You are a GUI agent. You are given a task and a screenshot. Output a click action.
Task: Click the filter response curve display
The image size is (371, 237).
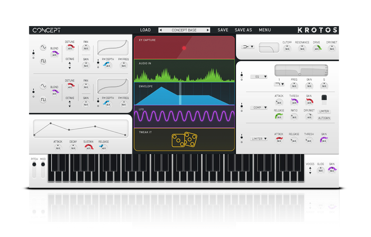pyautogui.click(x=269, y=47)
